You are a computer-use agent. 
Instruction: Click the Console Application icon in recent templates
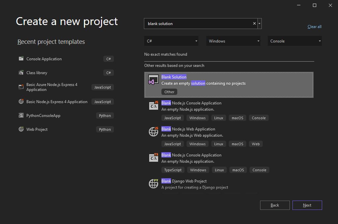(x=21, y=59)
